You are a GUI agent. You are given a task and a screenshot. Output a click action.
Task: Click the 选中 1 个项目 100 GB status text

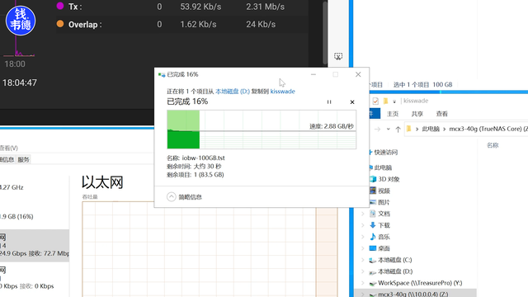422,84
